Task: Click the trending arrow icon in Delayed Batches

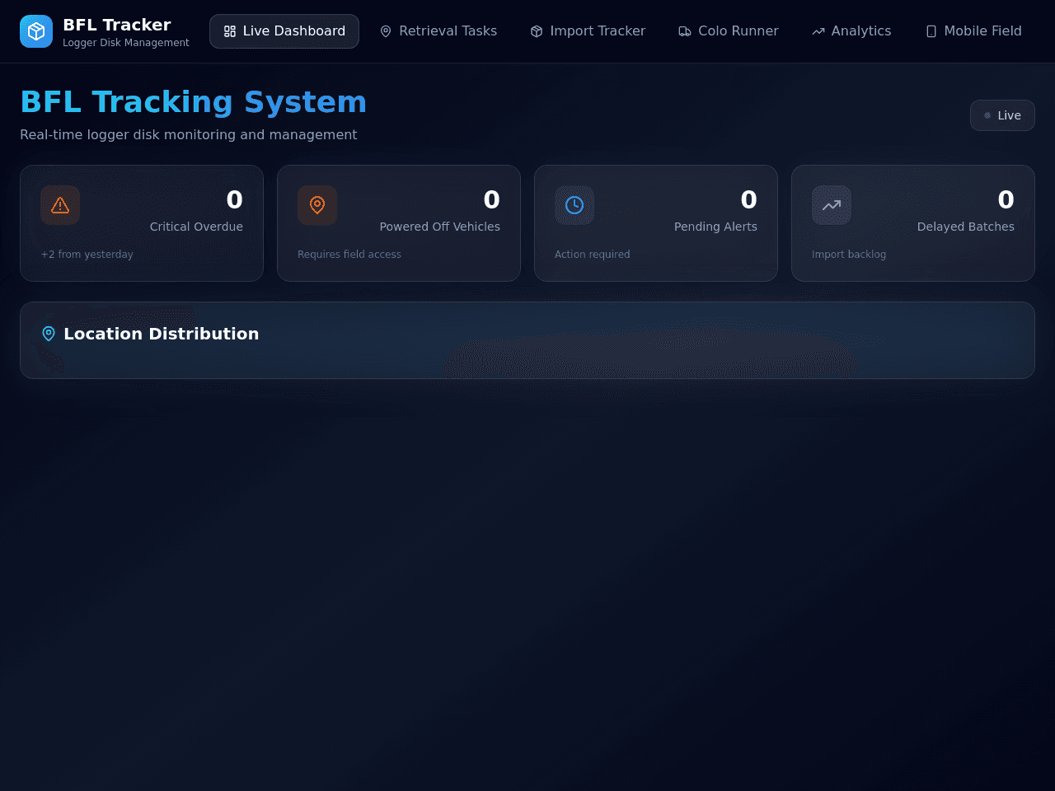Action: [x=832, y=205]
